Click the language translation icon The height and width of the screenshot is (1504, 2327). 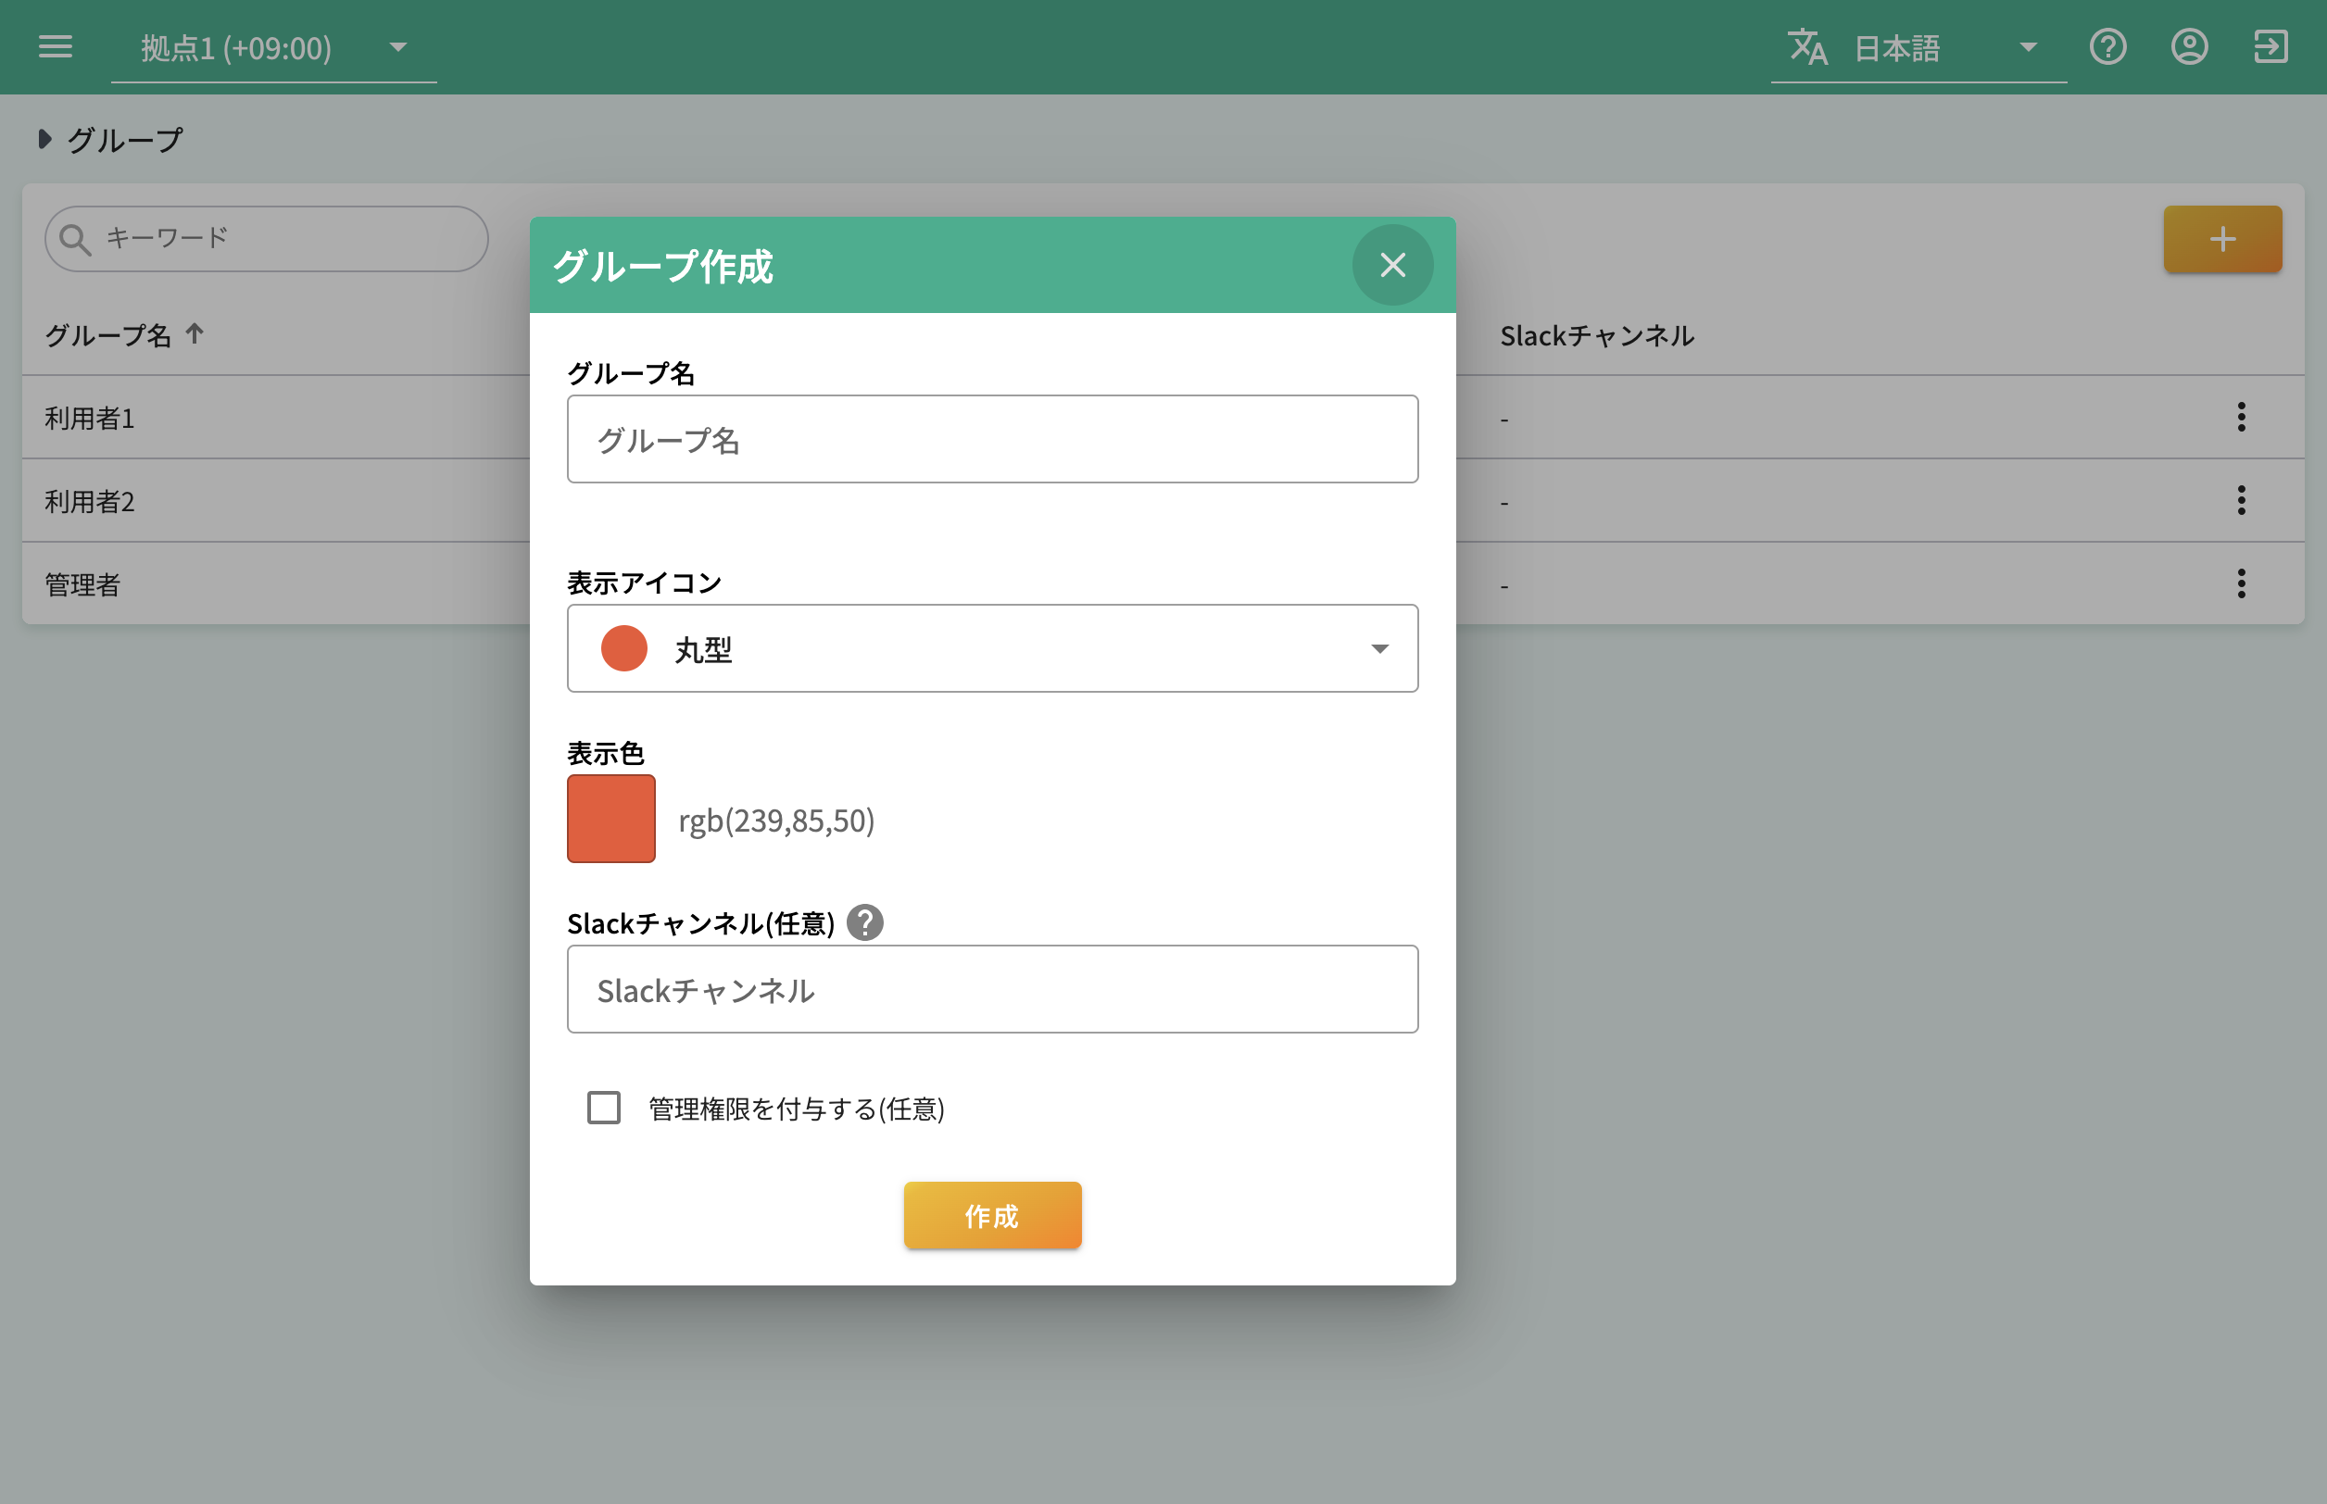[x=1808, y=47]
